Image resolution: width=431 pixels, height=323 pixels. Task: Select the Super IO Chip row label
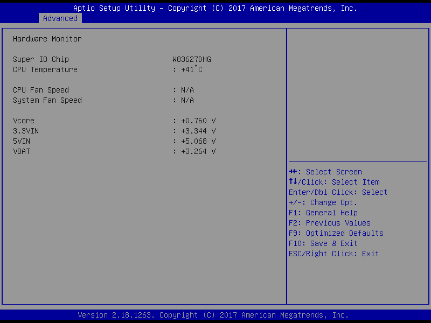pos(41,59)
